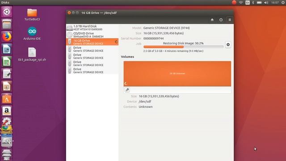Viewport: 286px width, 161px height.
Task: Open Files from the launcher
Action: click(7, 24)
